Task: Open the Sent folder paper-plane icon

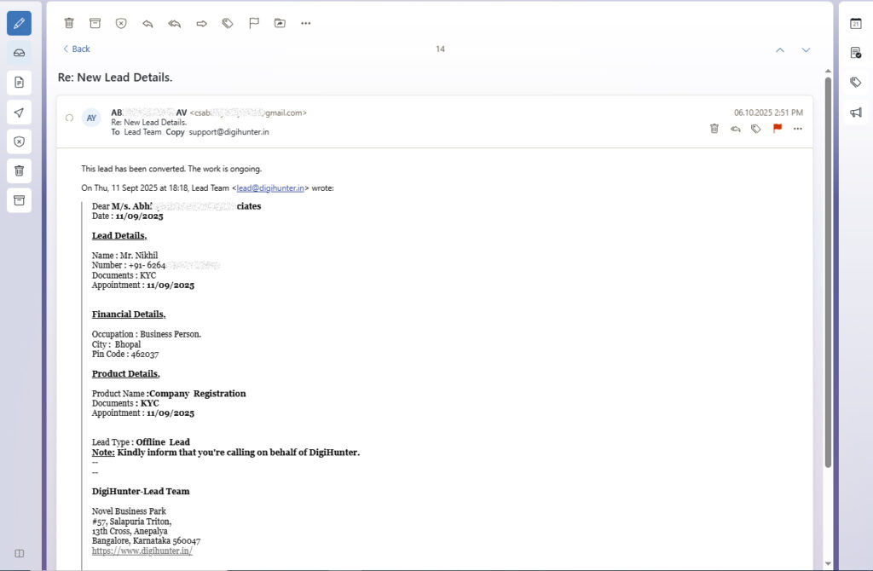Action: pyautogui.click(x=19, y=112)
